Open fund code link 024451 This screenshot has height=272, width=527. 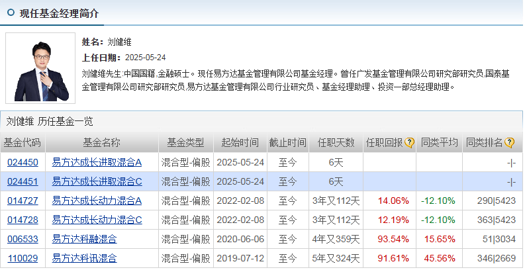(x=23, y=182)
